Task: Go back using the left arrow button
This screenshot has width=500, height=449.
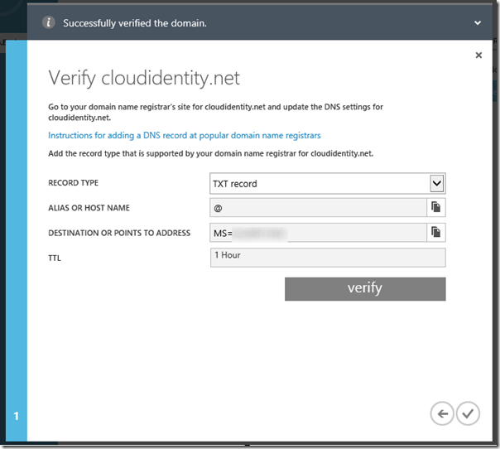Action: click(x=442, y=413)
